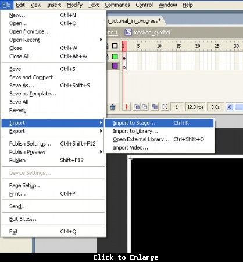Expand the Open Recent submenu
Viewport: 243px width, 262px height.
click(53, 40)
